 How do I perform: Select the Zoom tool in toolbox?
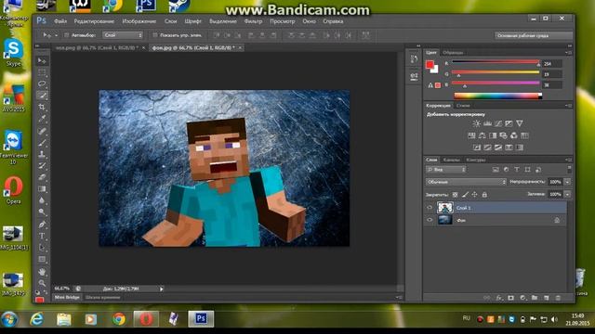pos(42,283)
